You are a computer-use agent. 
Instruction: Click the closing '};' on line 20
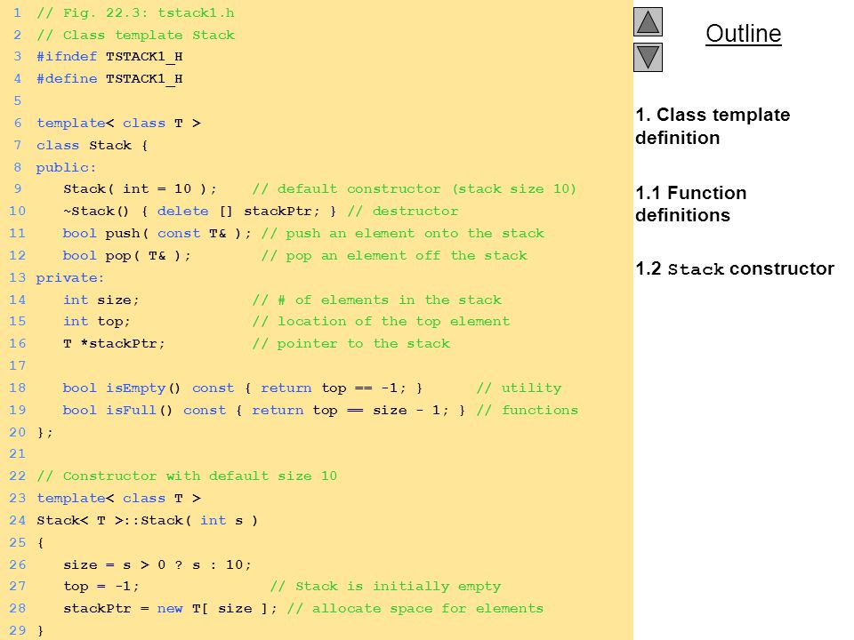pos(44,433)
